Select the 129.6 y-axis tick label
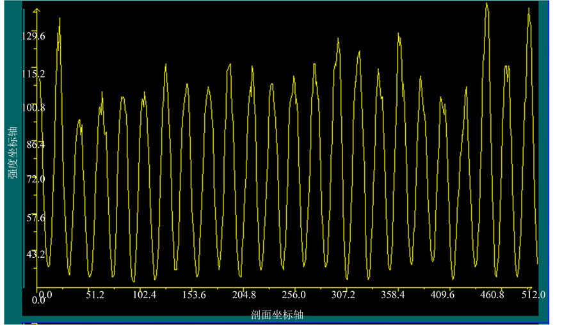The width and height of the screenshot is (578, 325). (33, 36)
